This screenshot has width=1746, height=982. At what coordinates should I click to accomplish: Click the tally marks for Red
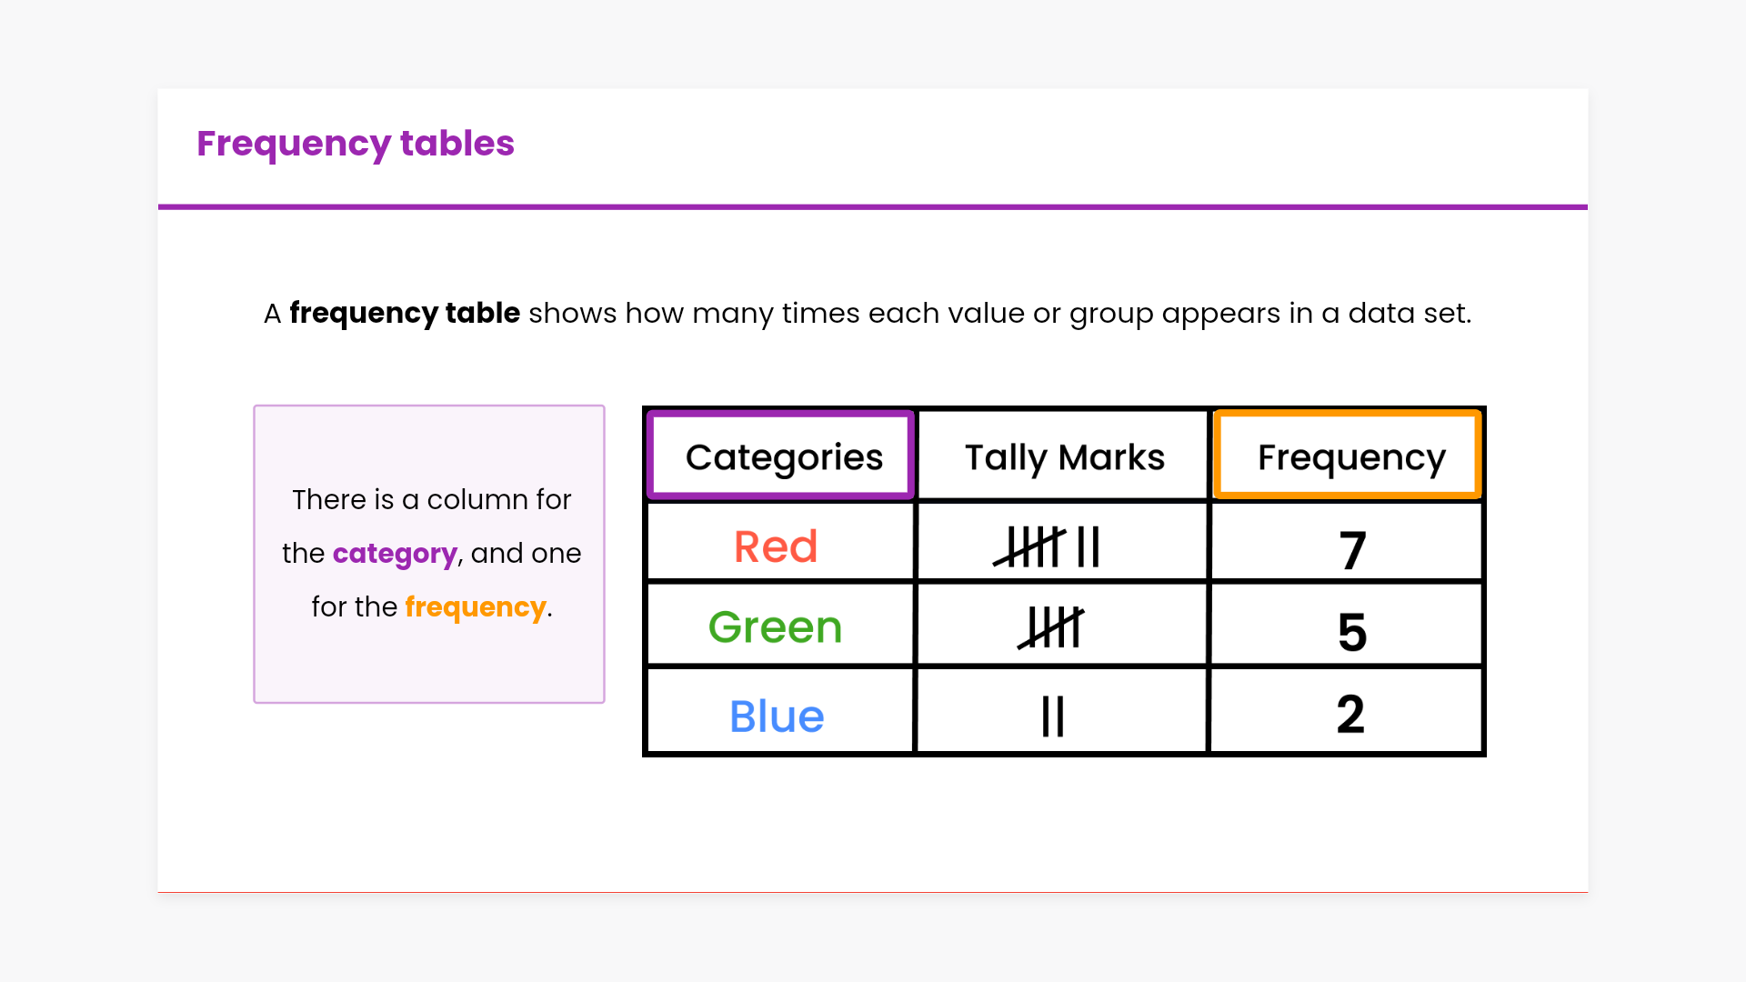(1048, 546)
